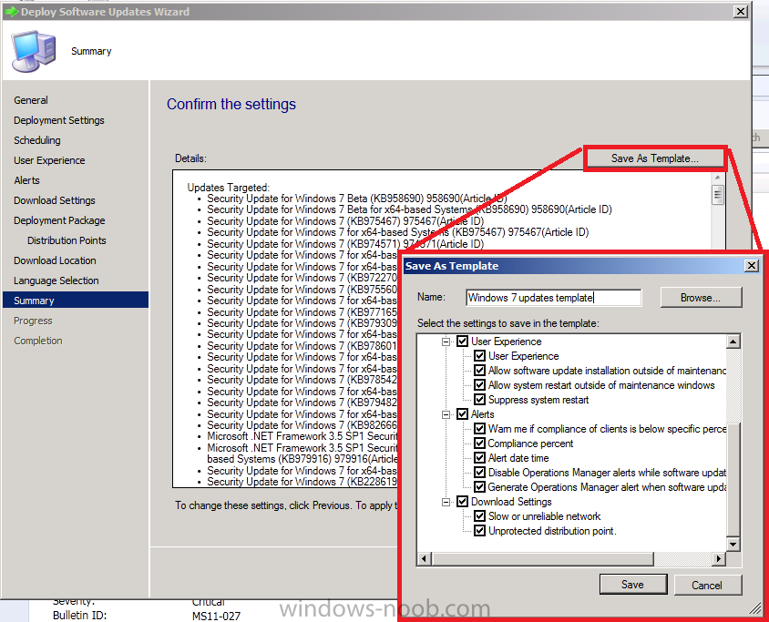Uncheck the User Experience group checkbox
The image size is (769, 622).
coord(463,342)
